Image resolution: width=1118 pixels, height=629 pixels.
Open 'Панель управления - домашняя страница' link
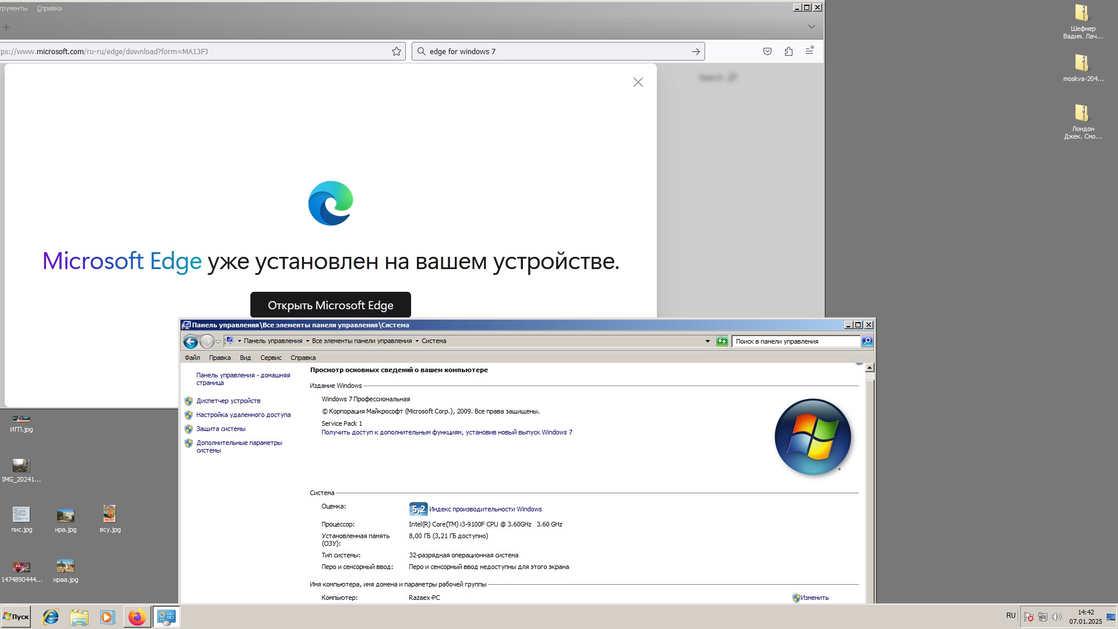coord(243,379)
